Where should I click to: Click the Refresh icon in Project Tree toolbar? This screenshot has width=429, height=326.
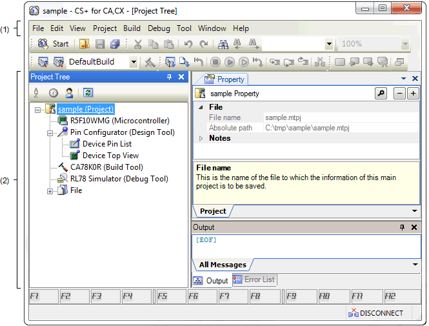pos(88,93)
